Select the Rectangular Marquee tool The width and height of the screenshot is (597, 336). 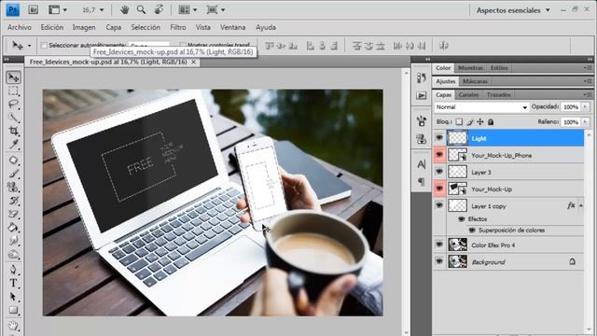[13, 91]
